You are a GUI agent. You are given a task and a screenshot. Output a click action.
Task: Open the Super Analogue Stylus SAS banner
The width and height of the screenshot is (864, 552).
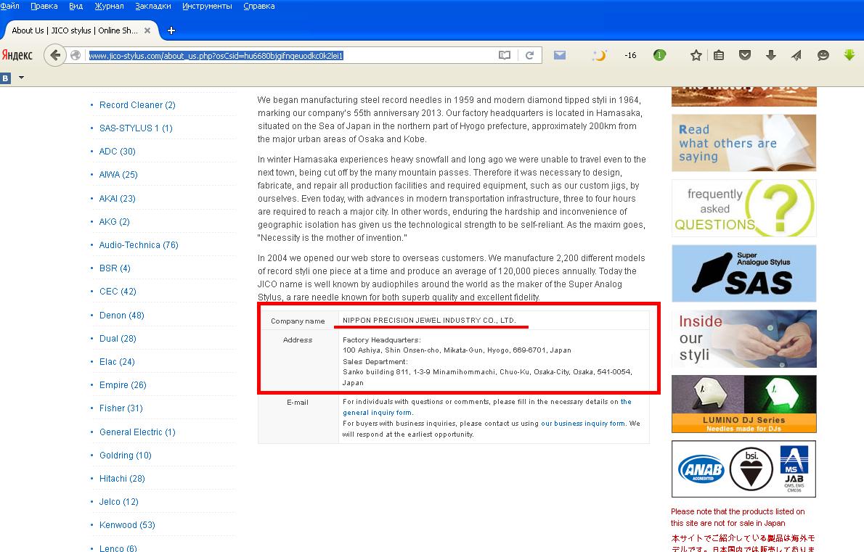(x=744, y=273)
